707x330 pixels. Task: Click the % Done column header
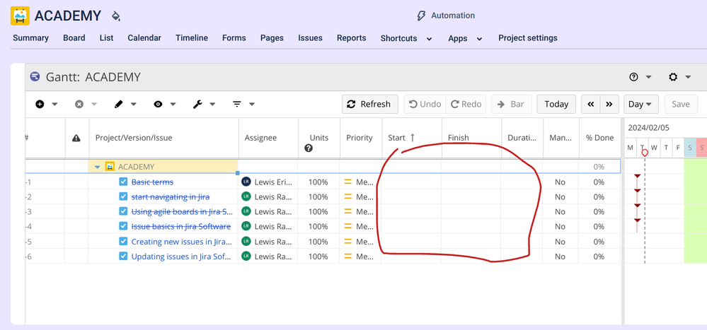click(599, 138)
